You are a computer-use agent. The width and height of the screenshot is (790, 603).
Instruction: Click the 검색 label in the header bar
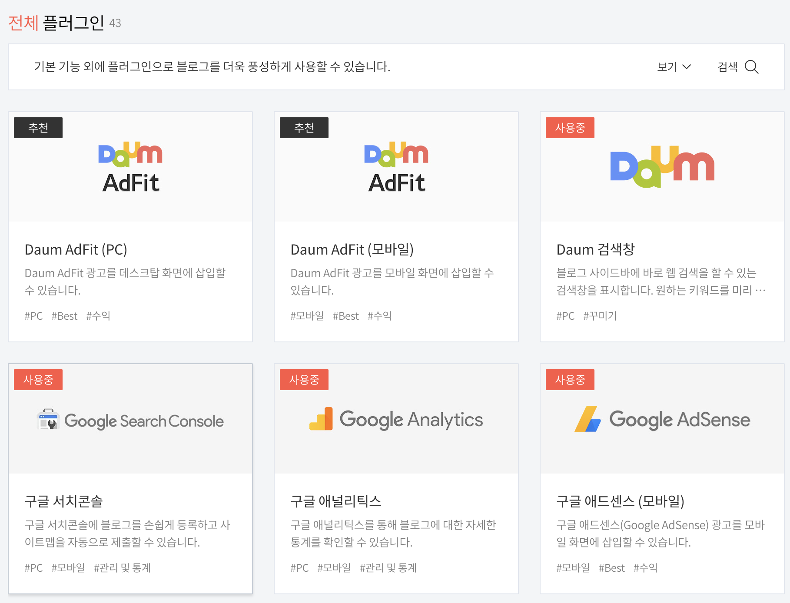(727, 67)
